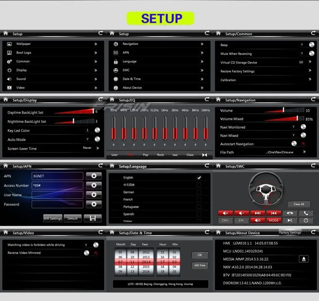319x301 pixels.
Task: Click home icon in Setup/SWC panel
Action: 218,166
